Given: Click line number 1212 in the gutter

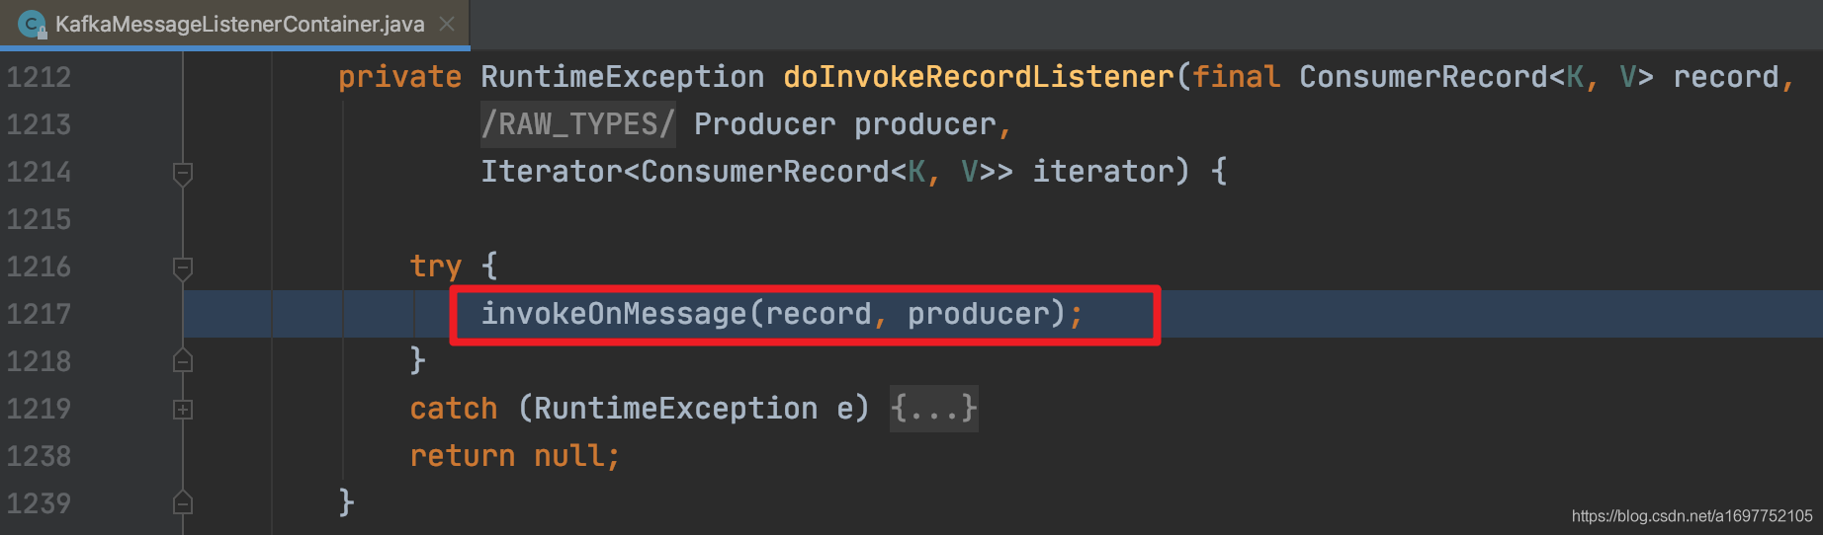Looking at the screenshot, I should 39,77.
